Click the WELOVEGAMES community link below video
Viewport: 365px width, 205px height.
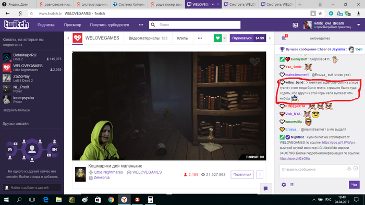[147, 172]
